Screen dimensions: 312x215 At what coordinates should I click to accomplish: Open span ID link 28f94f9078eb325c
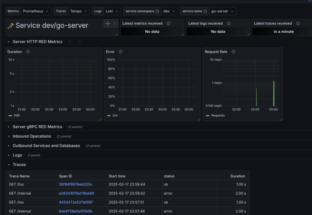[x=75, y=184]
